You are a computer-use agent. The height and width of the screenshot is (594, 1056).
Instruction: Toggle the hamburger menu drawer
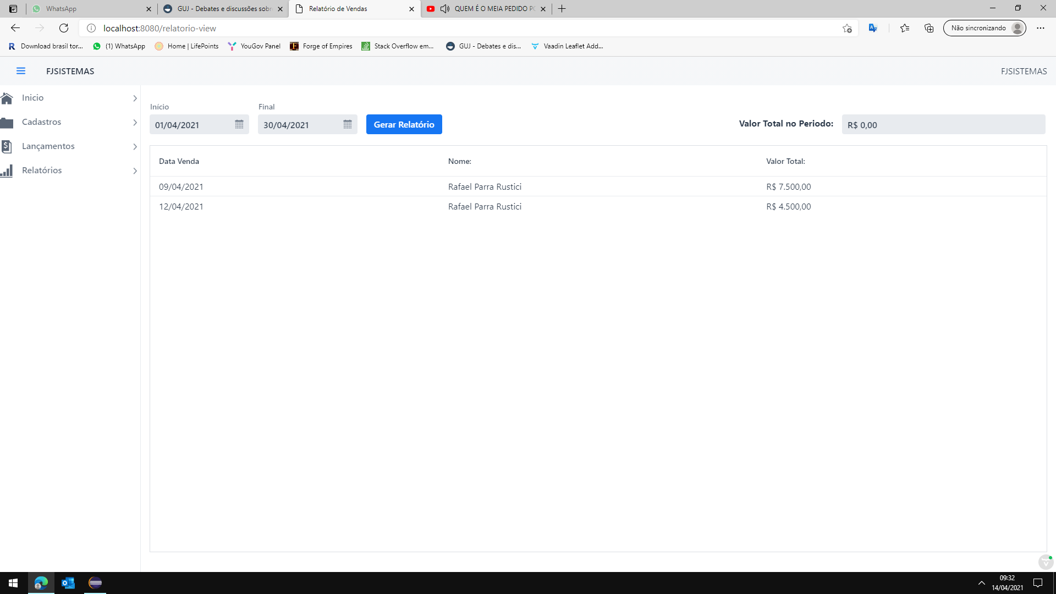click(x=21, y=71)
